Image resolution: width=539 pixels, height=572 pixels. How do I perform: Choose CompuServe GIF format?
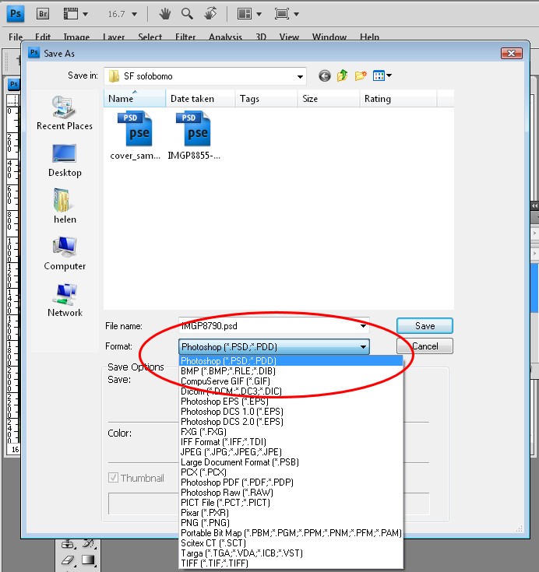291,381
